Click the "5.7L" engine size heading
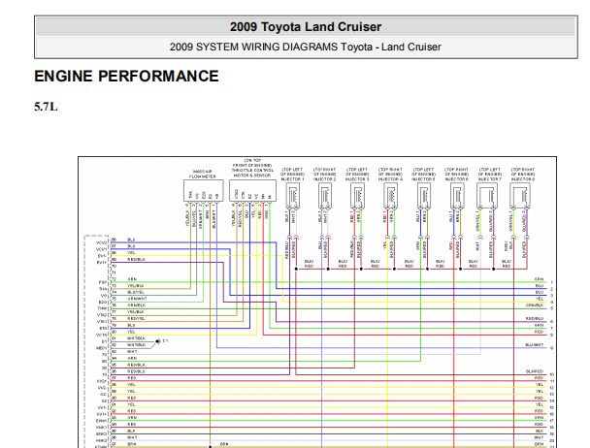This screenshot has width=590, height=448. 46,107
